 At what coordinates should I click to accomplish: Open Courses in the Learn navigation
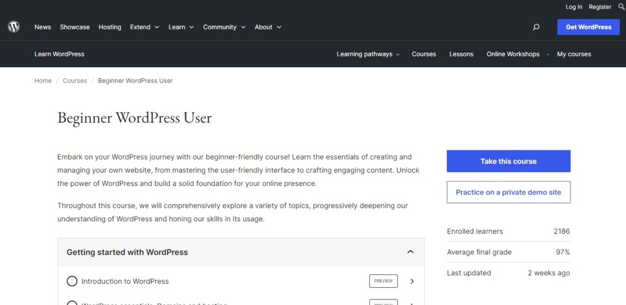point(424,54)
